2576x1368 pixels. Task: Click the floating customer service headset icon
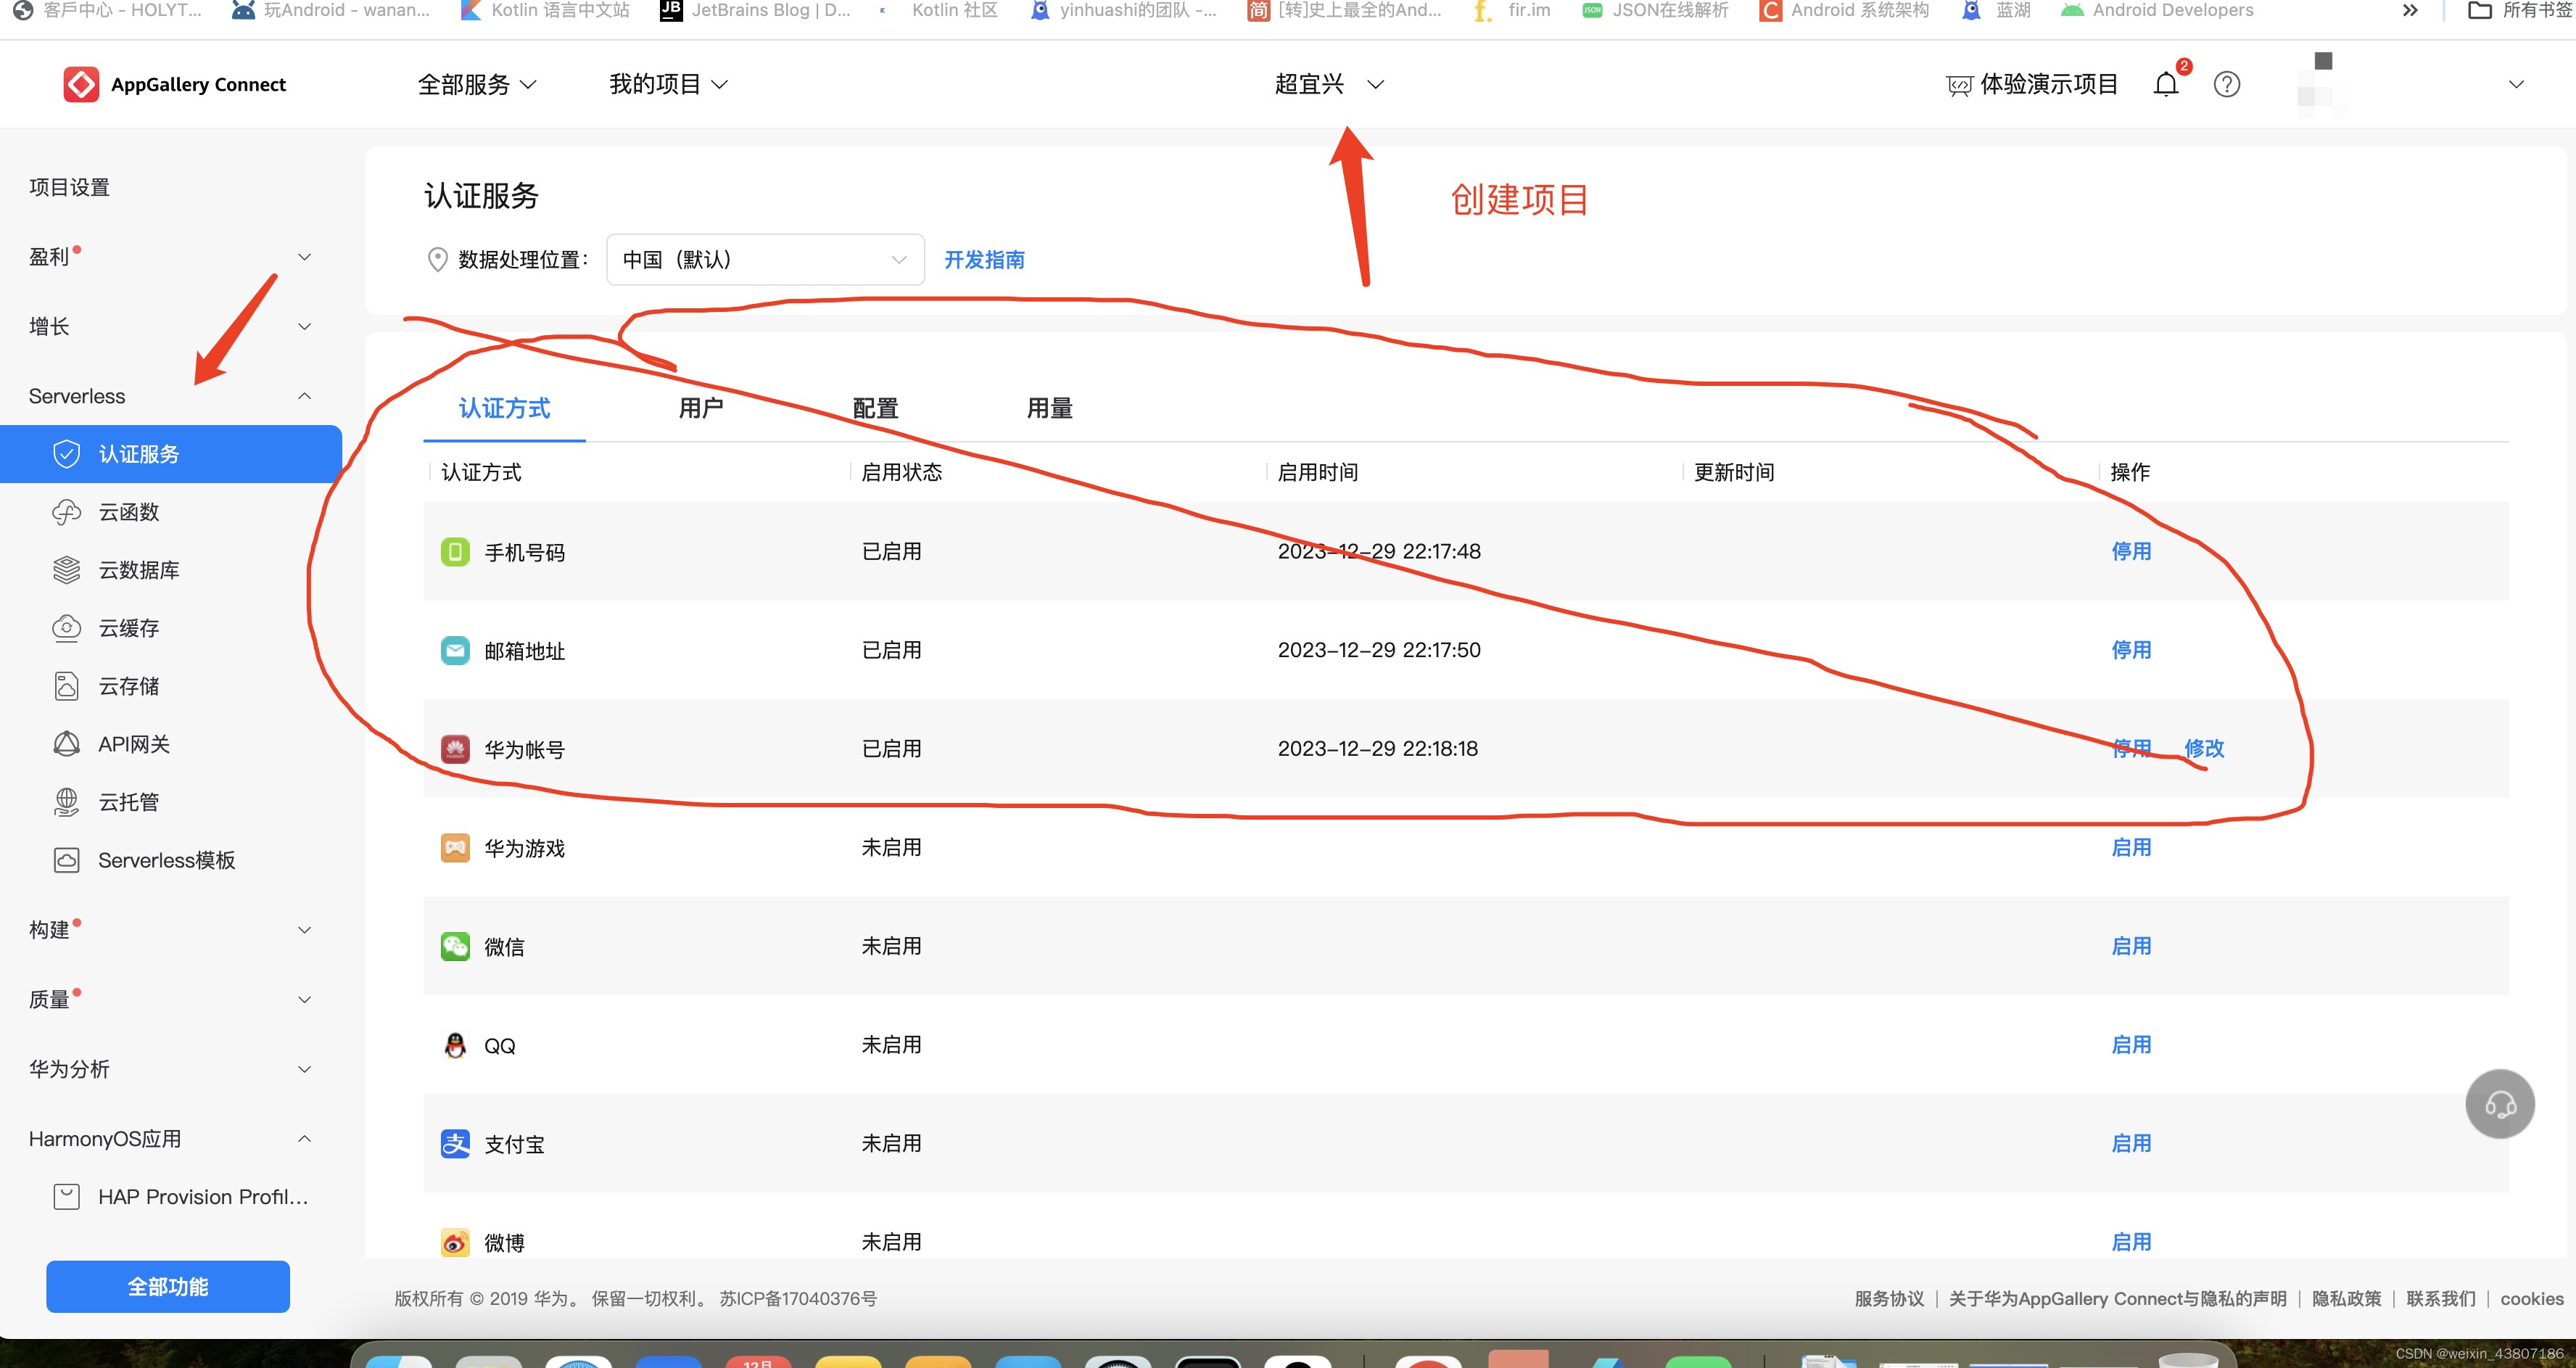pyautogui.click(x=2500, y=1104)
